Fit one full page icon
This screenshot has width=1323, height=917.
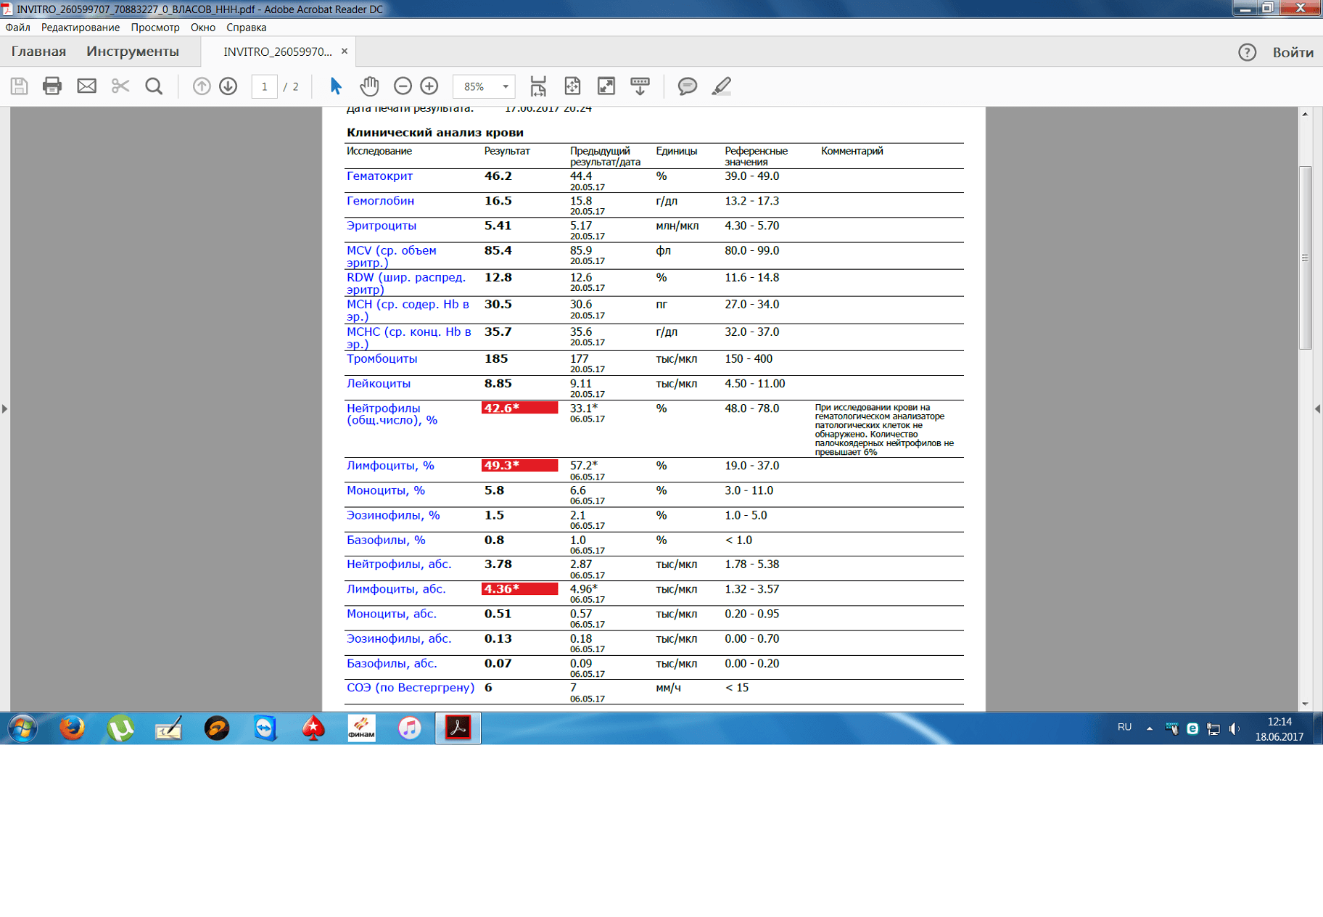572,86
